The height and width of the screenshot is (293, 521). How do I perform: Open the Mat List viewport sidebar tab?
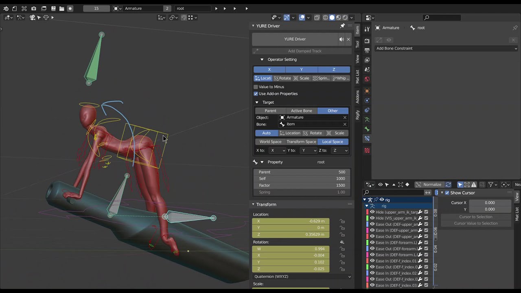[x=357, y=77]
